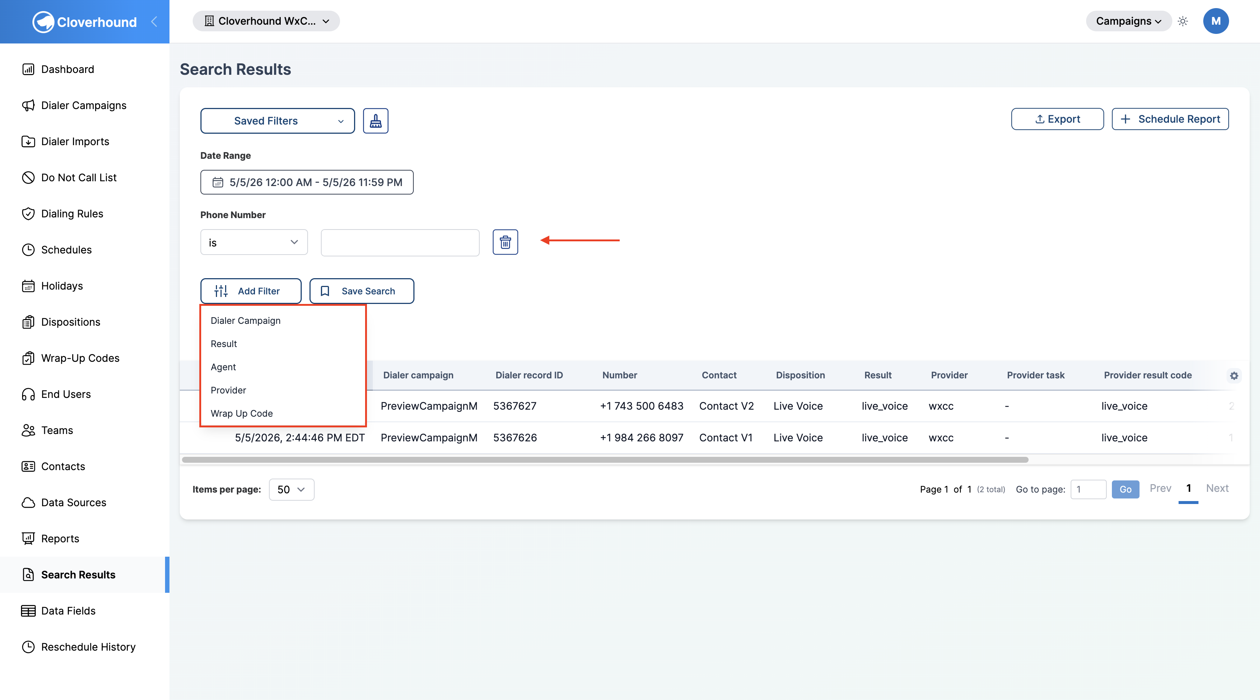1260x700 pixels.
Task: Open the user avatar M menu
Action: (1215, 21)
